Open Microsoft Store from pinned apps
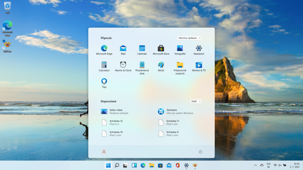 tap(161, 50)
